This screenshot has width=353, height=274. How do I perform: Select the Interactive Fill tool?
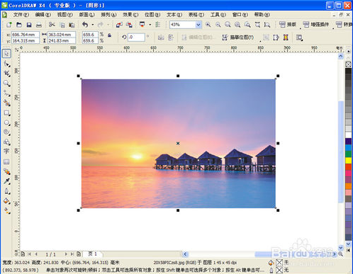click(6, 211)
